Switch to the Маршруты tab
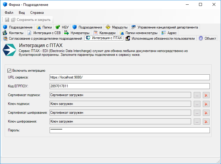 (117, 27)
